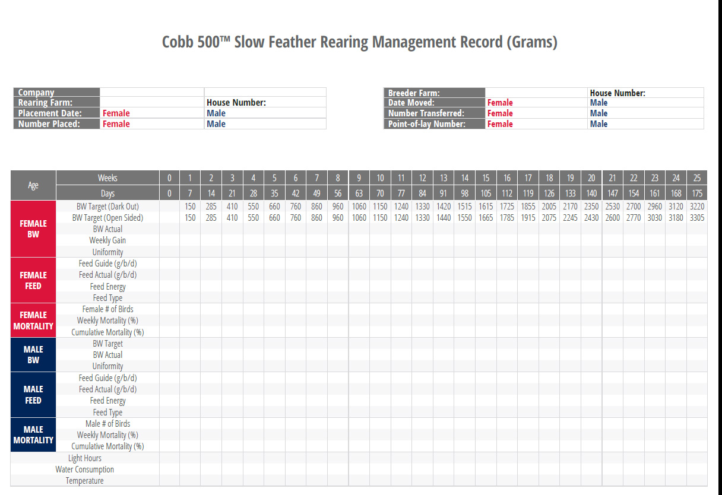Click the Temperature row label
Image resolution: width=722 pixels, height=495 pixels.
pyautogui.click(x=85, y=481)
